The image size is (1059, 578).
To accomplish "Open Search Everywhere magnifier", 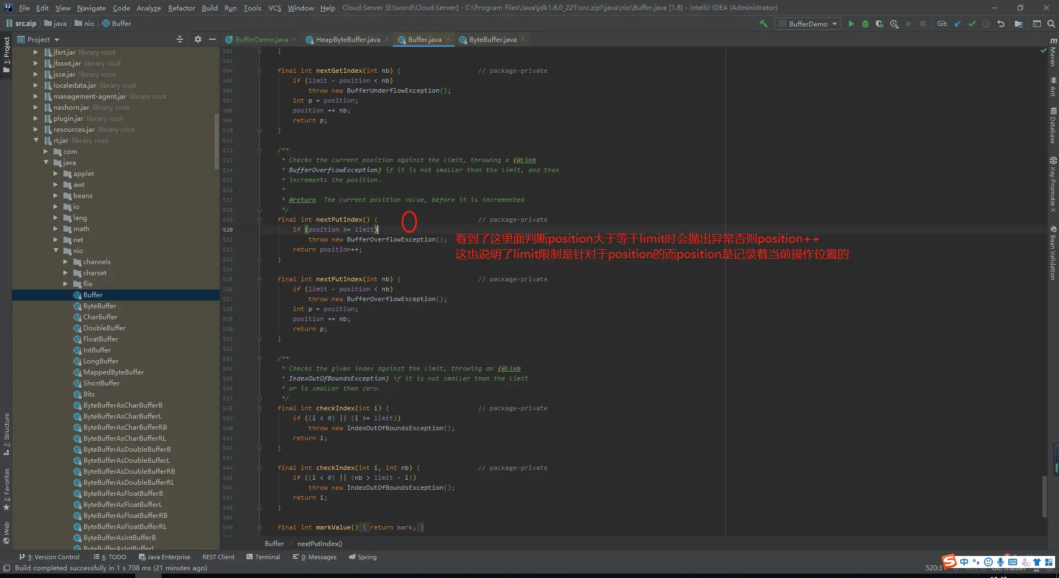I will [x=1051, y=24].
